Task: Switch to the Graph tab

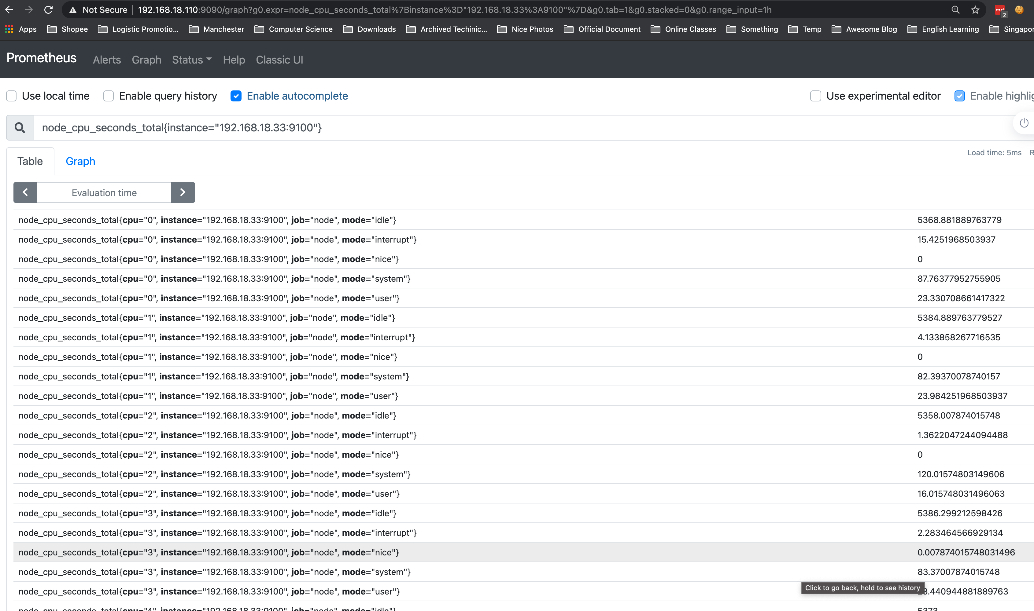Action: [x=80, y=161]
